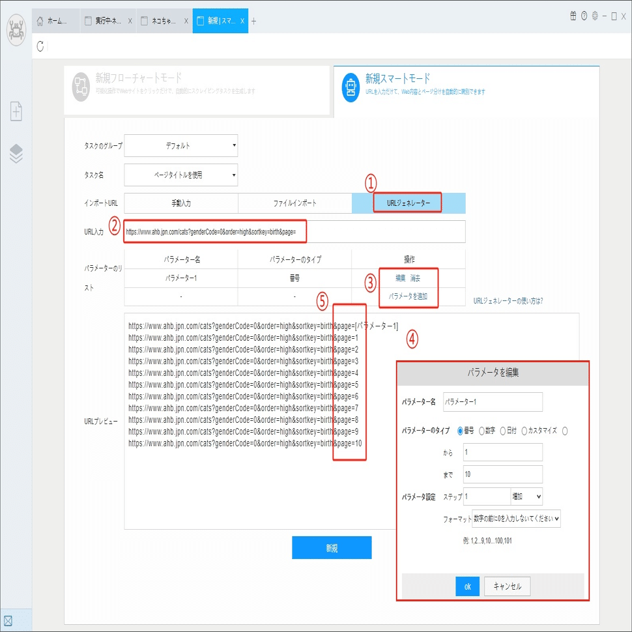Click the preview URL ending page=1
This screenshot has height=632, width=632.
(243, 338)
